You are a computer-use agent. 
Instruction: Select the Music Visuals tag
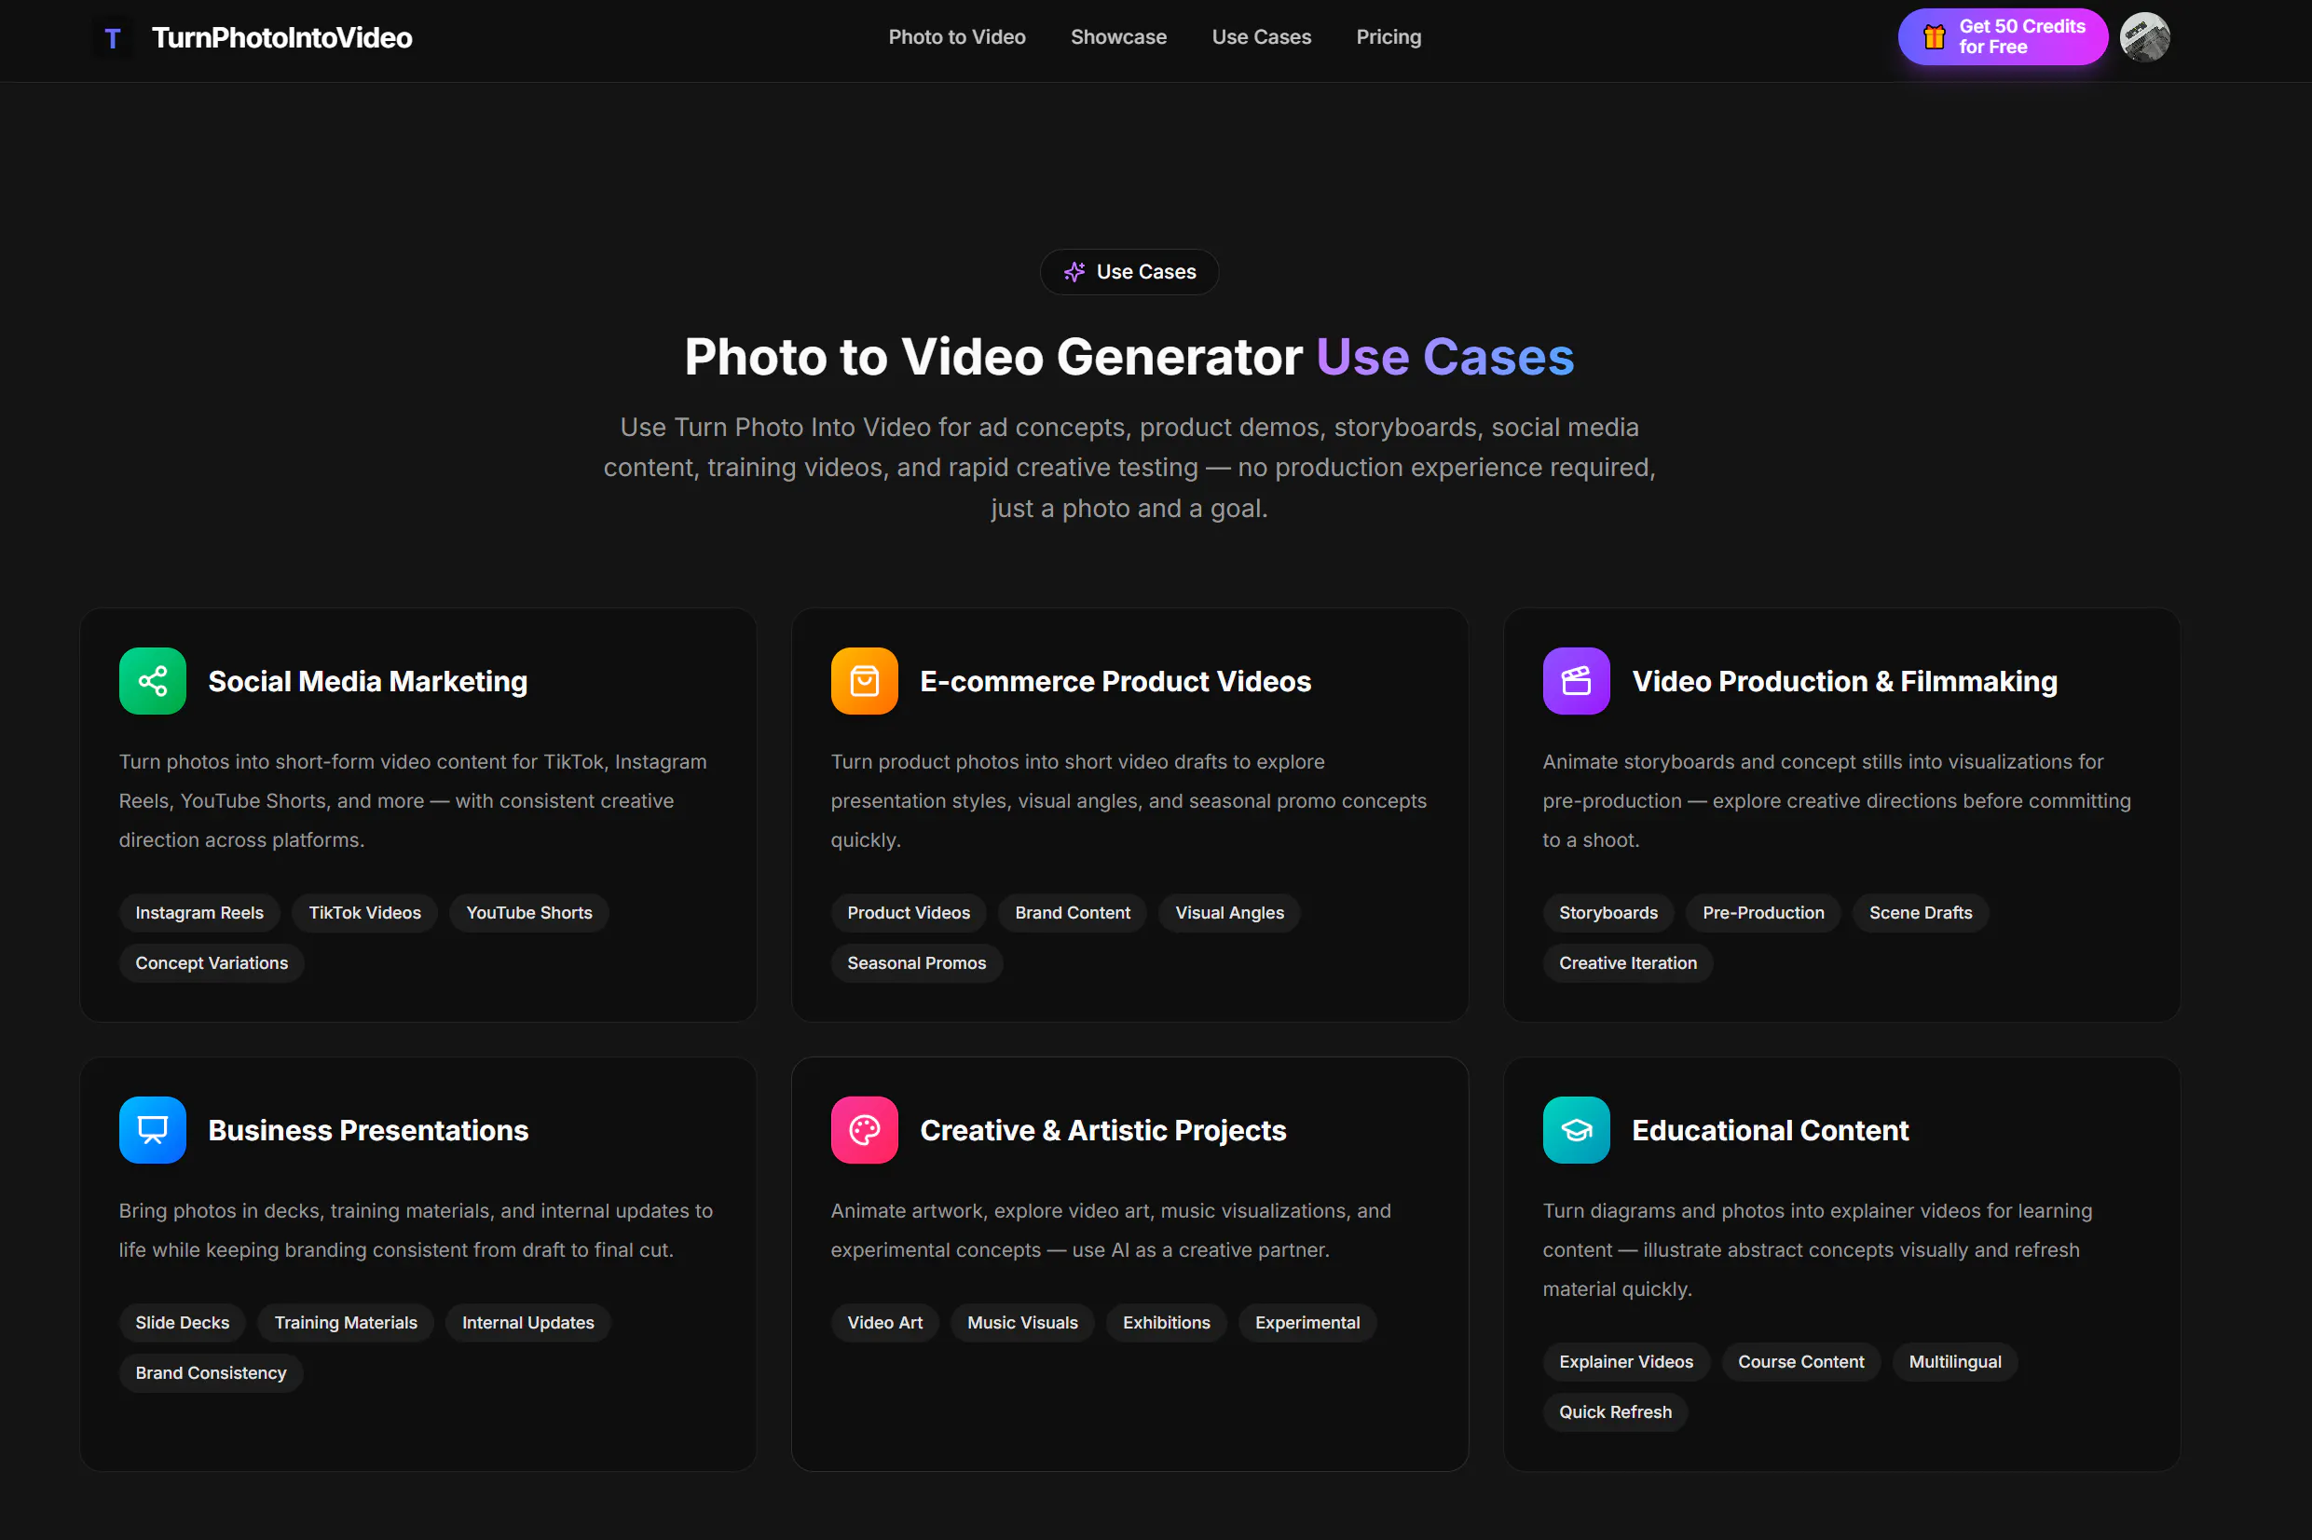[1022, 1322]
